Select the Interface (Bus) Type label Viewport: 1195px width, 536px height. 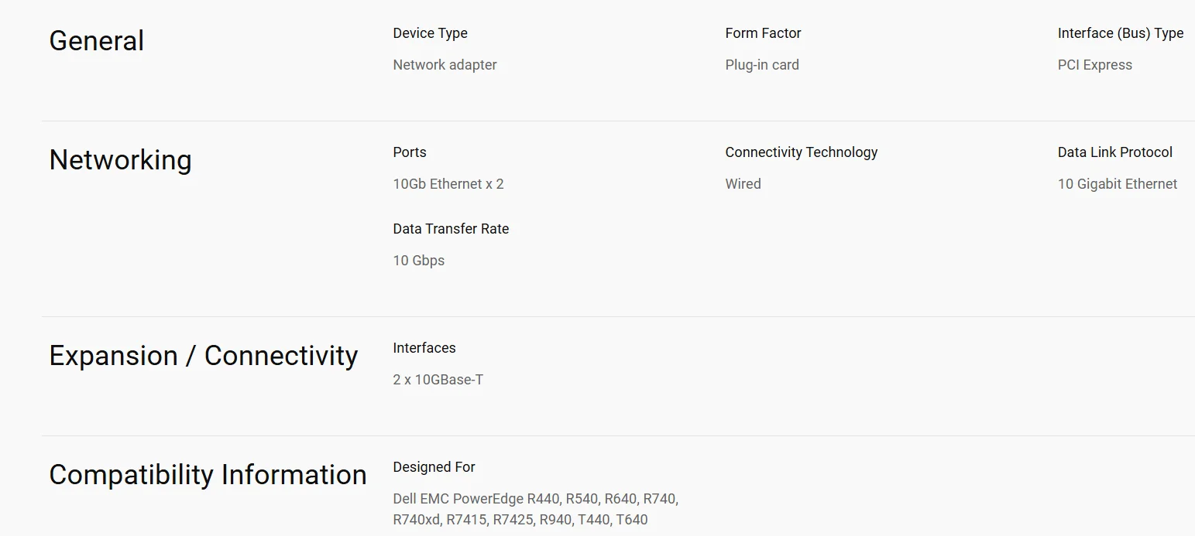(x=1121, y=33)
